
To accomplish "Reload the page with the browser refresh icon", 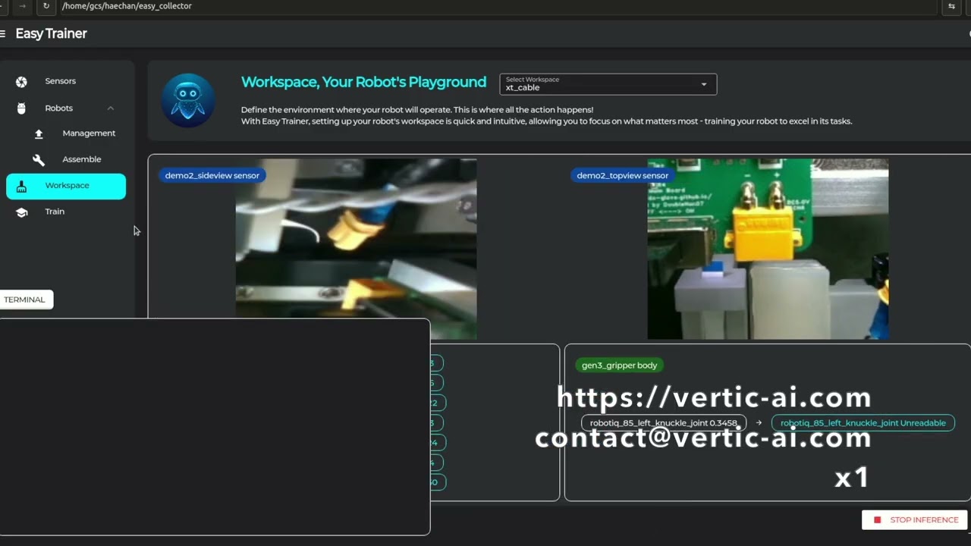I will (46, 6).
